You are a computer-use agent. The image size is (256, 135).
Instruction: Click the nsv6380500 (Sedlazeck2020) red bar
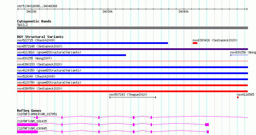(x=132, y=91)
